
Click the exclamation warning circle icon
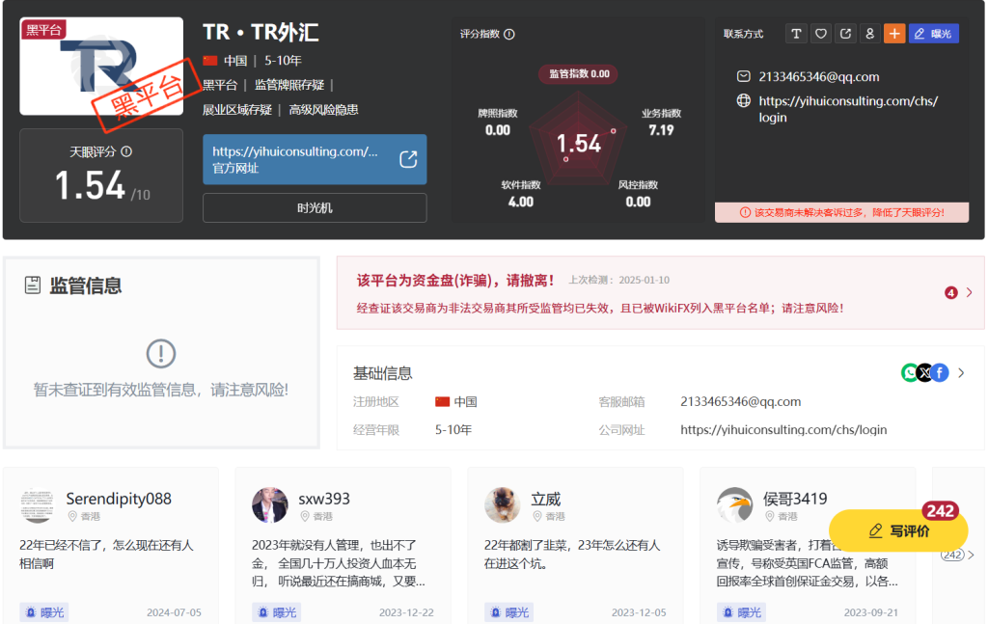[x=161, y=354]
